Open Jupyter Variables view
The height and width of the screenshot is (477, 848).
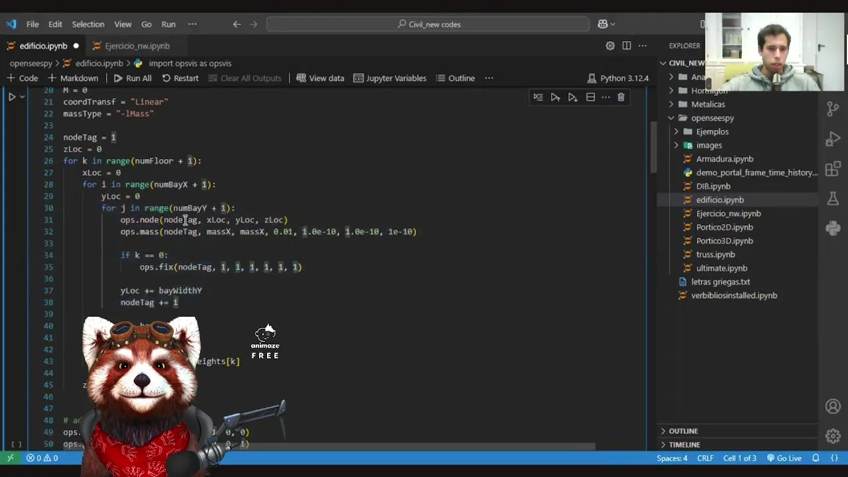(x=390, y=78)
